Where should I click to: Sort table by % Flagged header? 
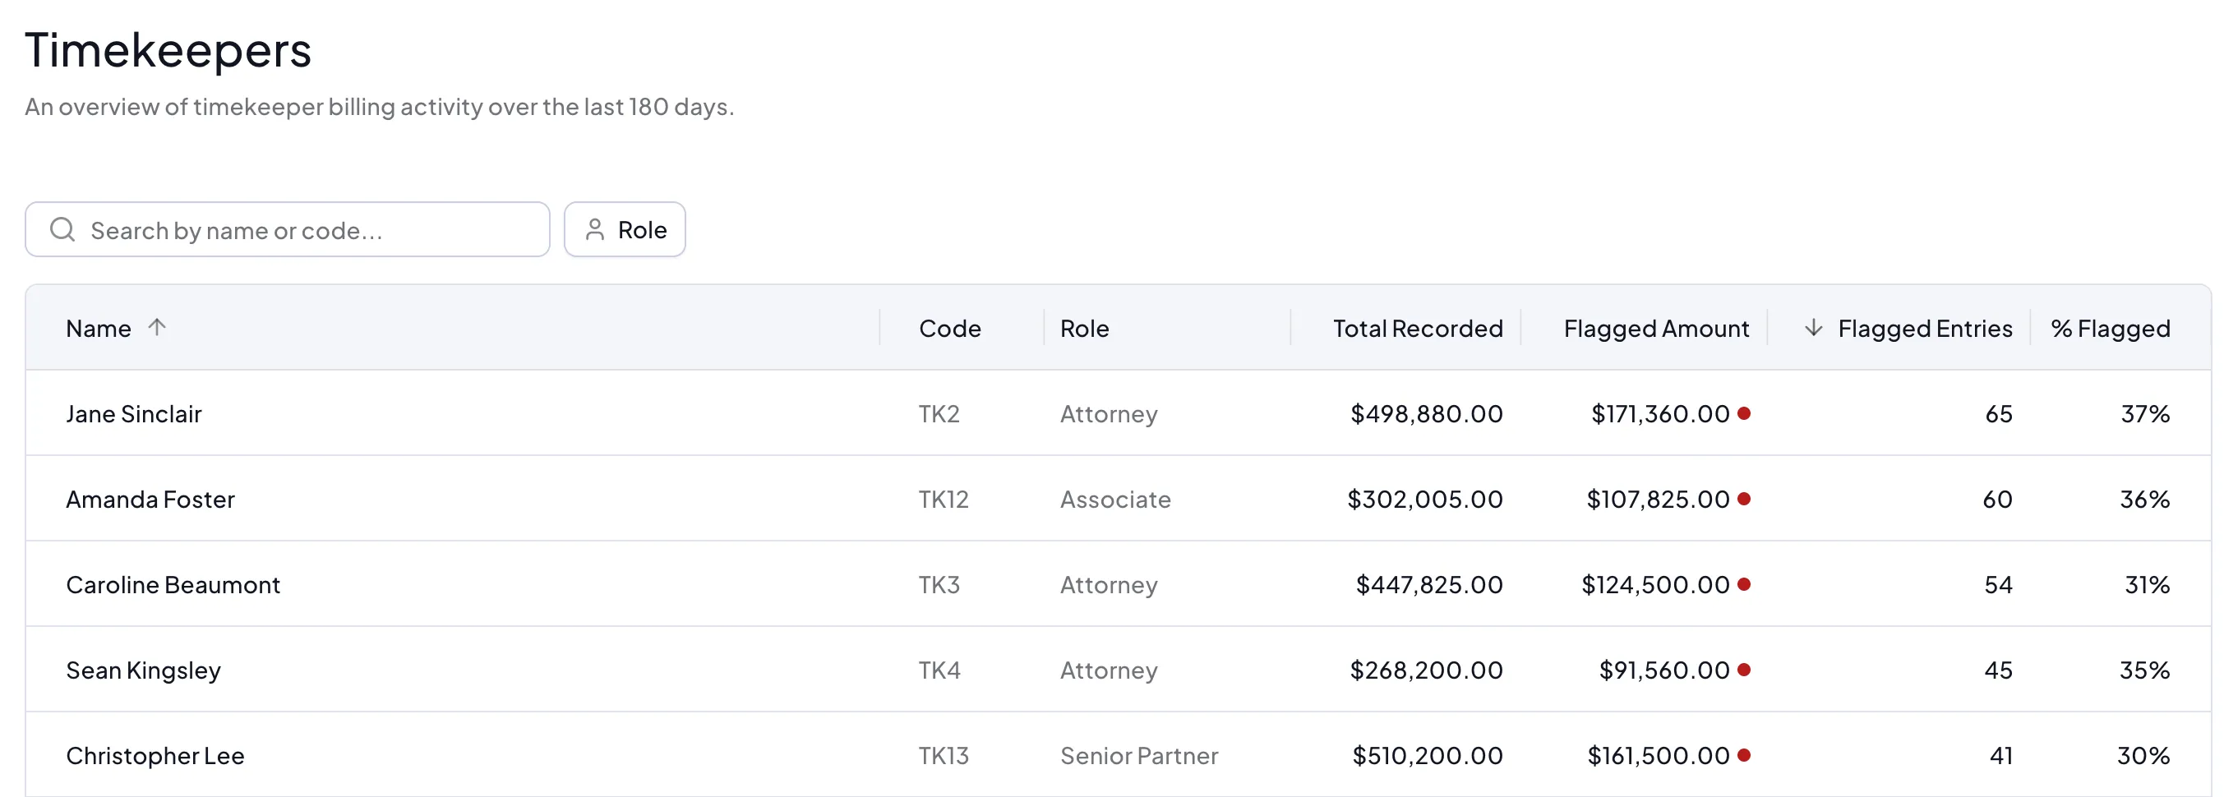tap(2110, 328)
